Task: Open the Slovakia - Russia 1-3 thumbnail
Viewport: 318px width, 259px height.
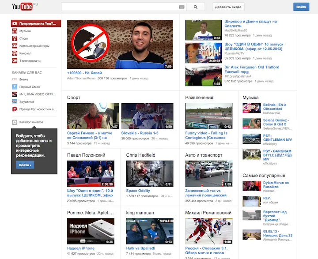Action: click(147, 116)
